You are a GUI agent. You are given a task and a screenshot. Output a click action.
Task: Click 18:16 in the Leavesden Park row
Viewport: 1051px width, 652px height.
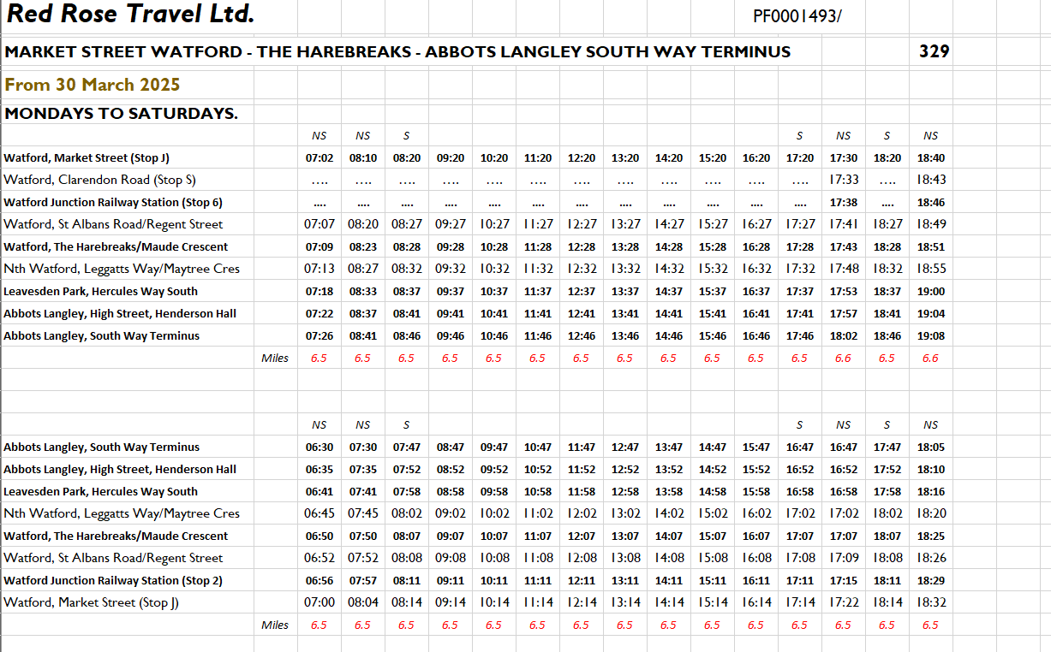pos(930,492)
